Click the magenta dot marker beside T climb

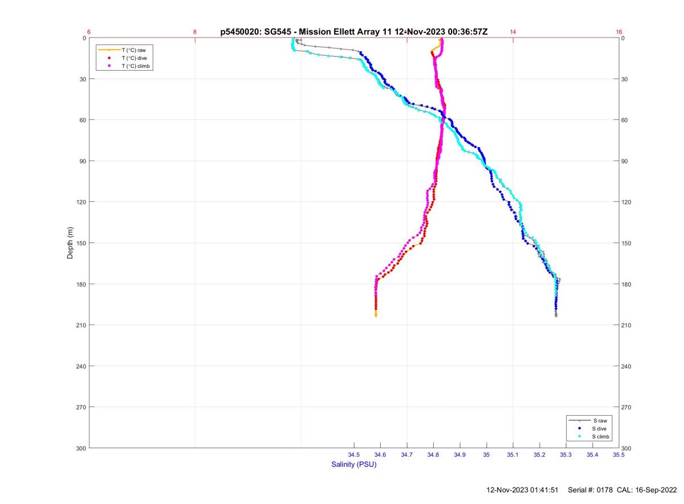(109, 66)
